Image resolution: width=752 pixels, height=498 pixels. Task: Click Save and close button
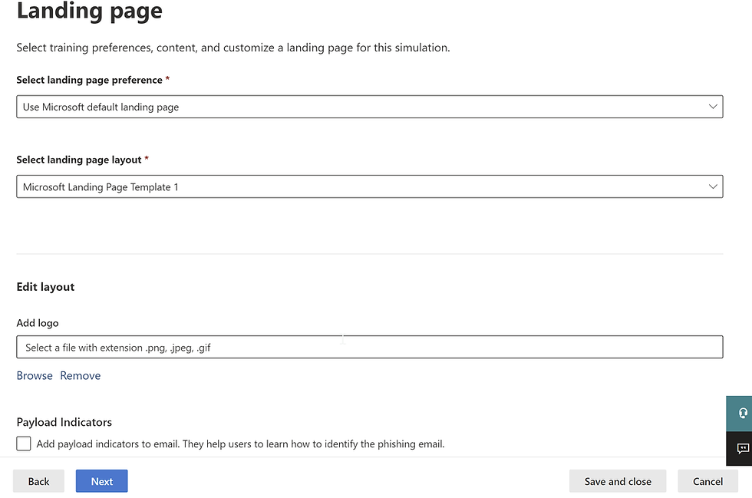coord(618,481)
